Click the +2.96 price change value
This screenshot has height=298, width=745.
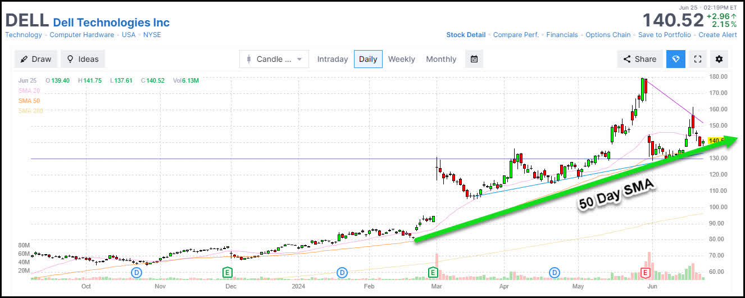click(x=721, y=16)
